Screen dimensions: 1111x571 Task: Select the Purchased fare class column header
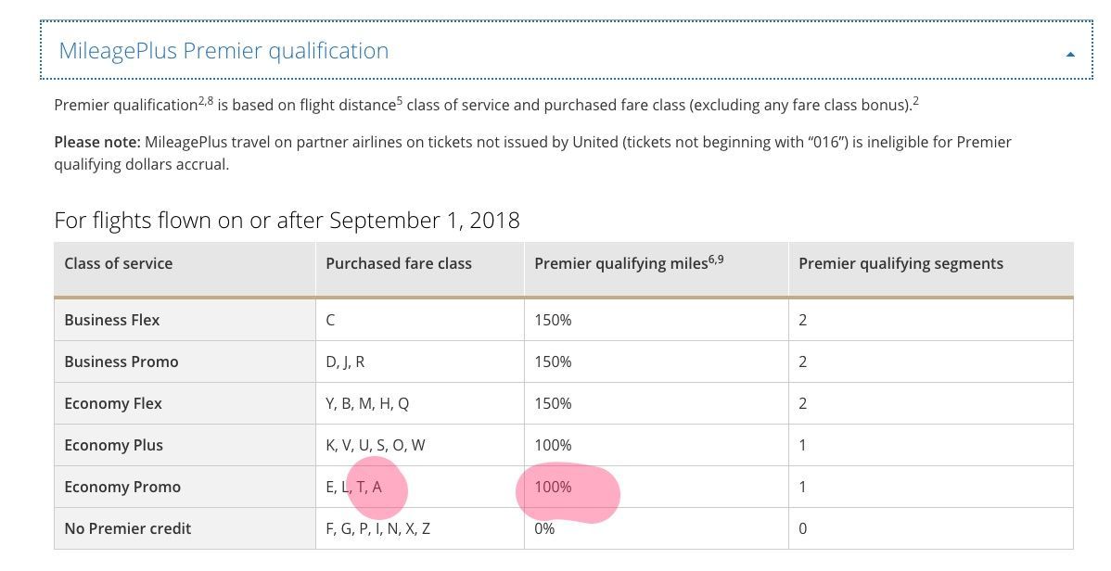398,263
